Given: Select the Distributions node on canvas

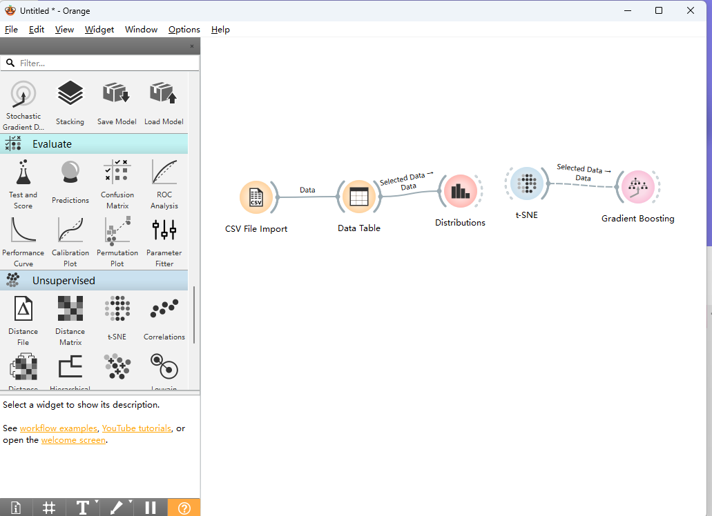Looking at the screenshot, I should (461, 191).
